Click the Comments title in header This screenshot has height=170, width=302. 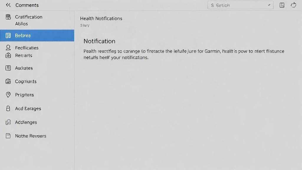(x=27, y=5)
